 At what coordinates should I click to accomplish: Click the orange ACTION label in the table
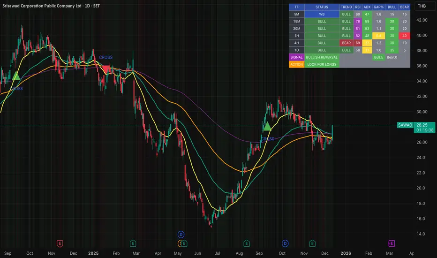296,64
